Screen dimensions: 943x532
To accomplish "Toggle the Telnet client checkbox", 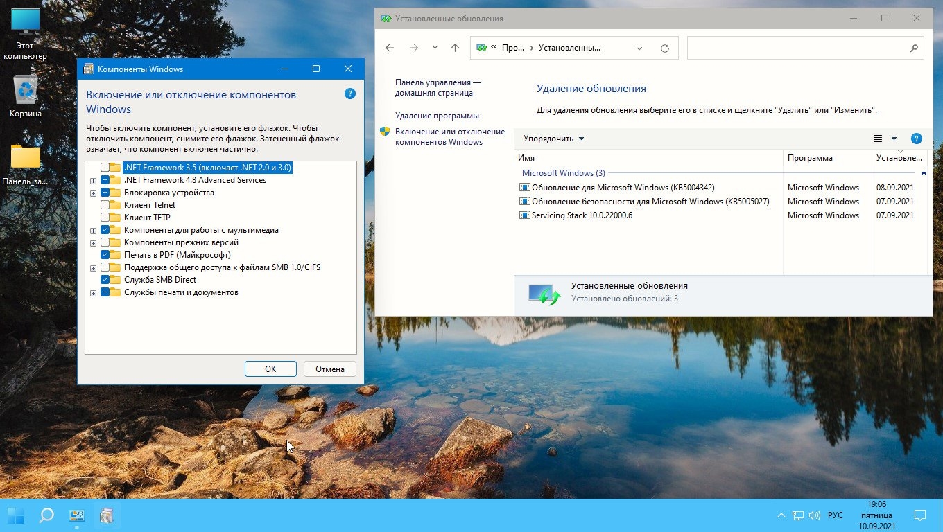I will pos(105,205).
